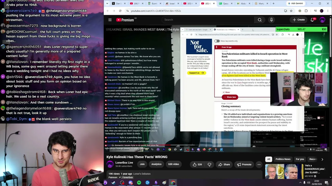This screenshot has height=186, width=332.
Task: Switch to the AP 'Israel' tab
Action: point(172,4)
